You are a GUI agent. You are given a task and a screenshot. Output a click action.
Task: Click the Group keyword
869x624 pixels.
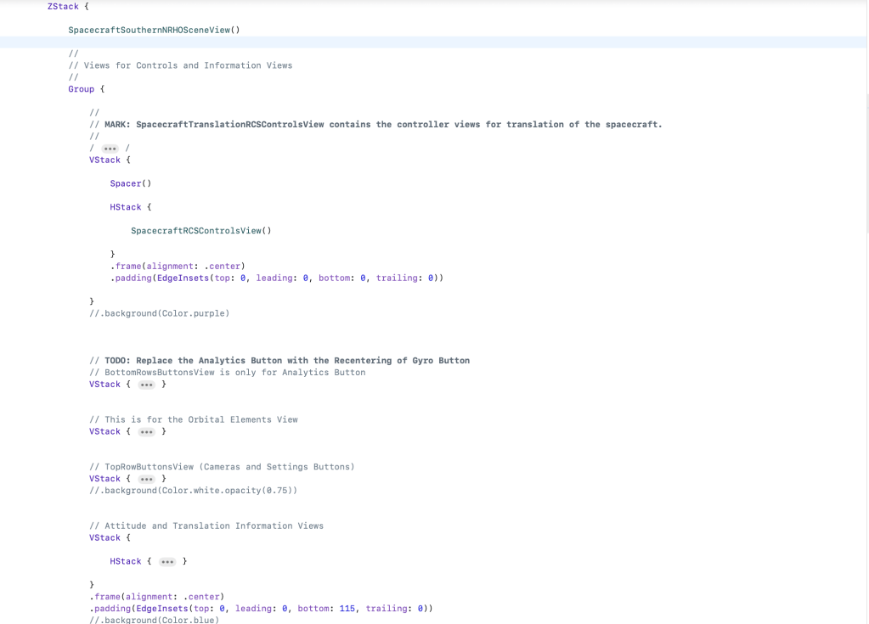[x=82, y=89]
